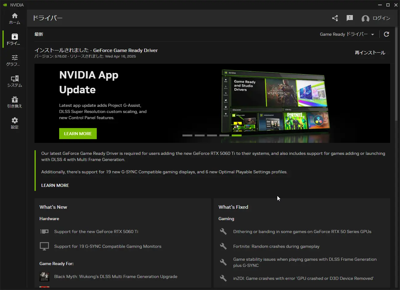Open the Graphics (グラフ...) sidebar page
This screenshot has height=290, width=400.
[x=14, y=60]
